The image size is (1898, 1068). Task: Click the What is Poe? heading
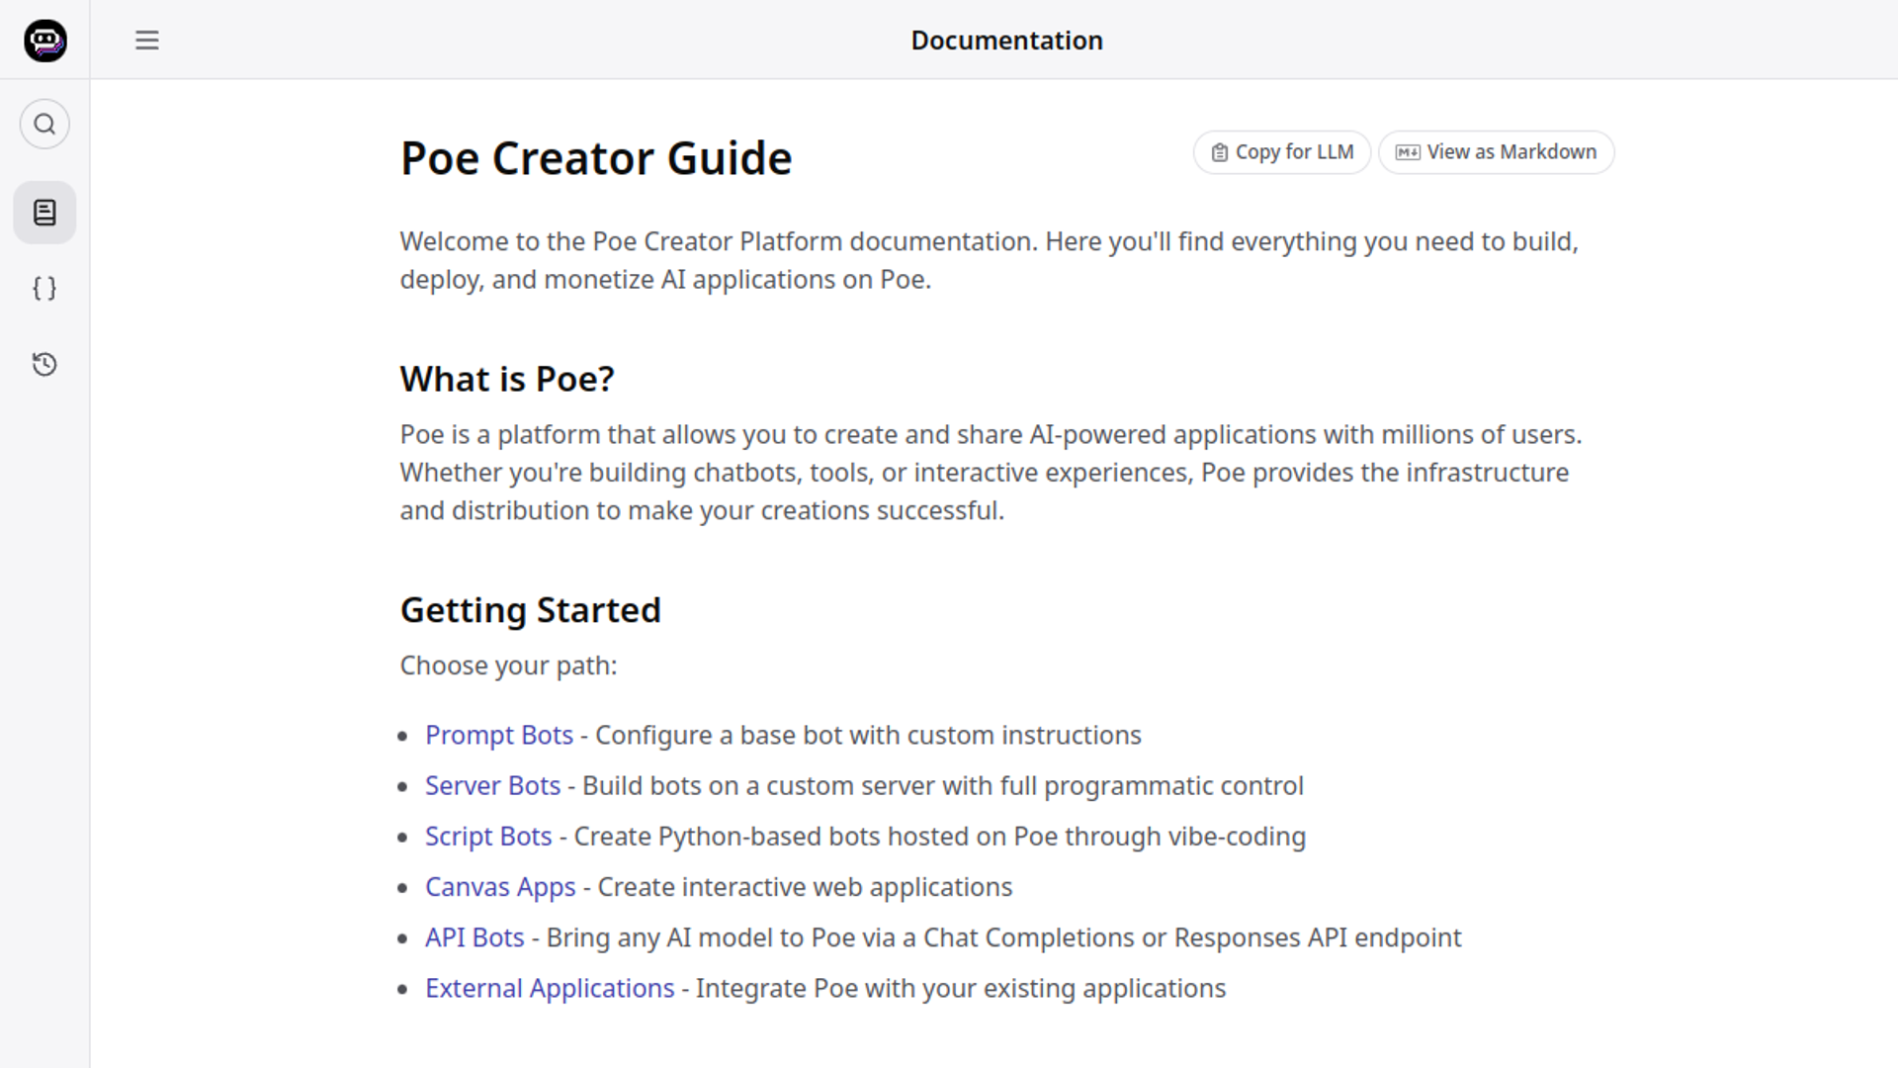(x=507, y=379)
